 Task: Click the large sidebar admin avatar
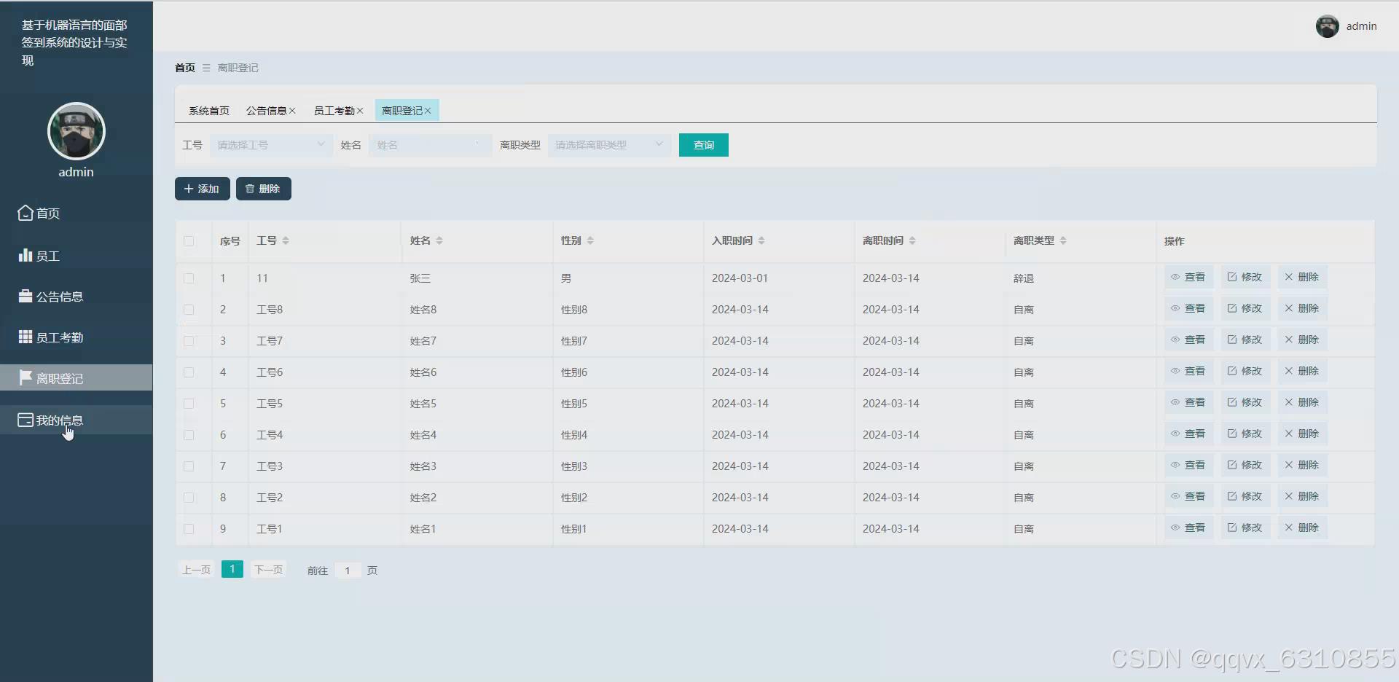click(77, 131)
